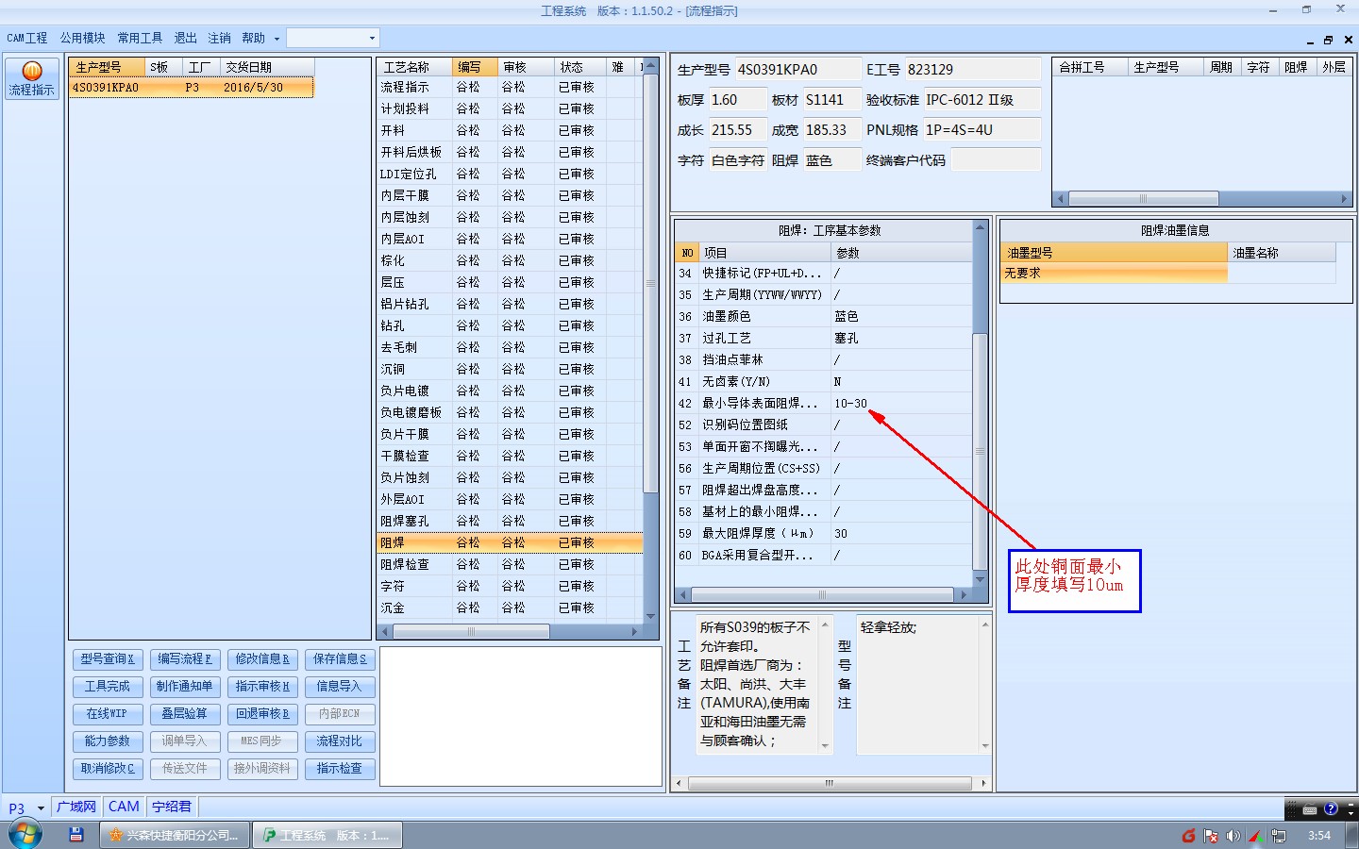
Task: Click row 59 最大阻焊厚度 parameter
Action: (x=824, y=533)
